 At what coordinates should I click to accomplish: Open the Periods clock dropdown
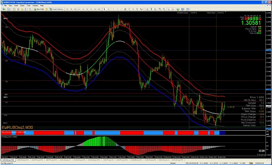[x=183, y=9]
